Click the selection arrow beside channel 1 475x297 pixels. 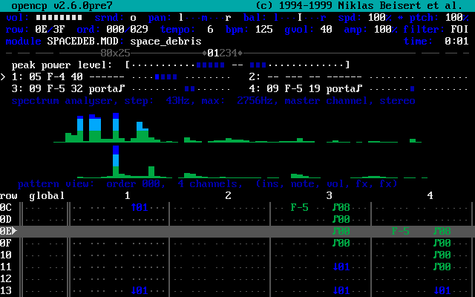click(3, 76)
